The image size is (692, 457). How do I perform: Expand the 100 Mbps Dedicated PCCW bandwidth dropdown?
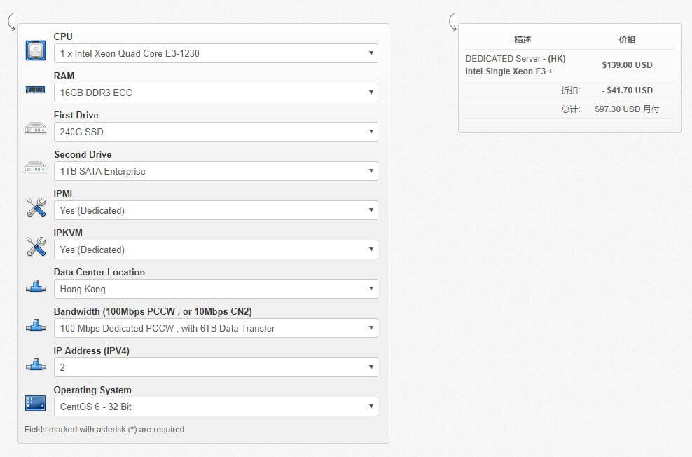pos(216,329)
